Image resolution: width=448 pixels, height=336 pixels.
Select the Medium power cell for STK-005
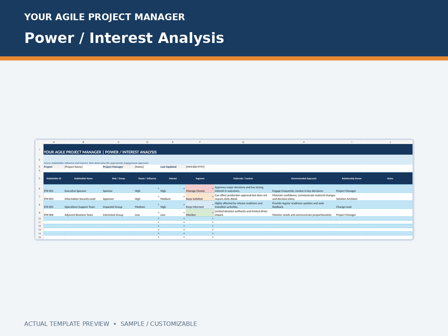click(x=147, y=205)
